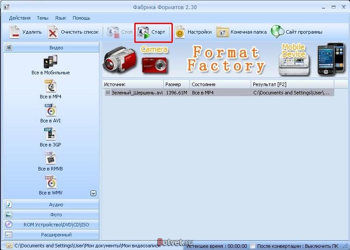
Task: Expand the Видео panel header
Action: (51, 48)
